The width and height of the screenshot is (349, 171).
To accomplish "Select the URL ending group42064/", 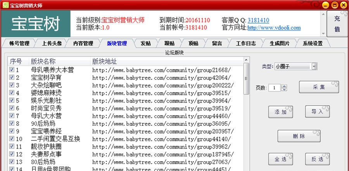I will 161,78.
